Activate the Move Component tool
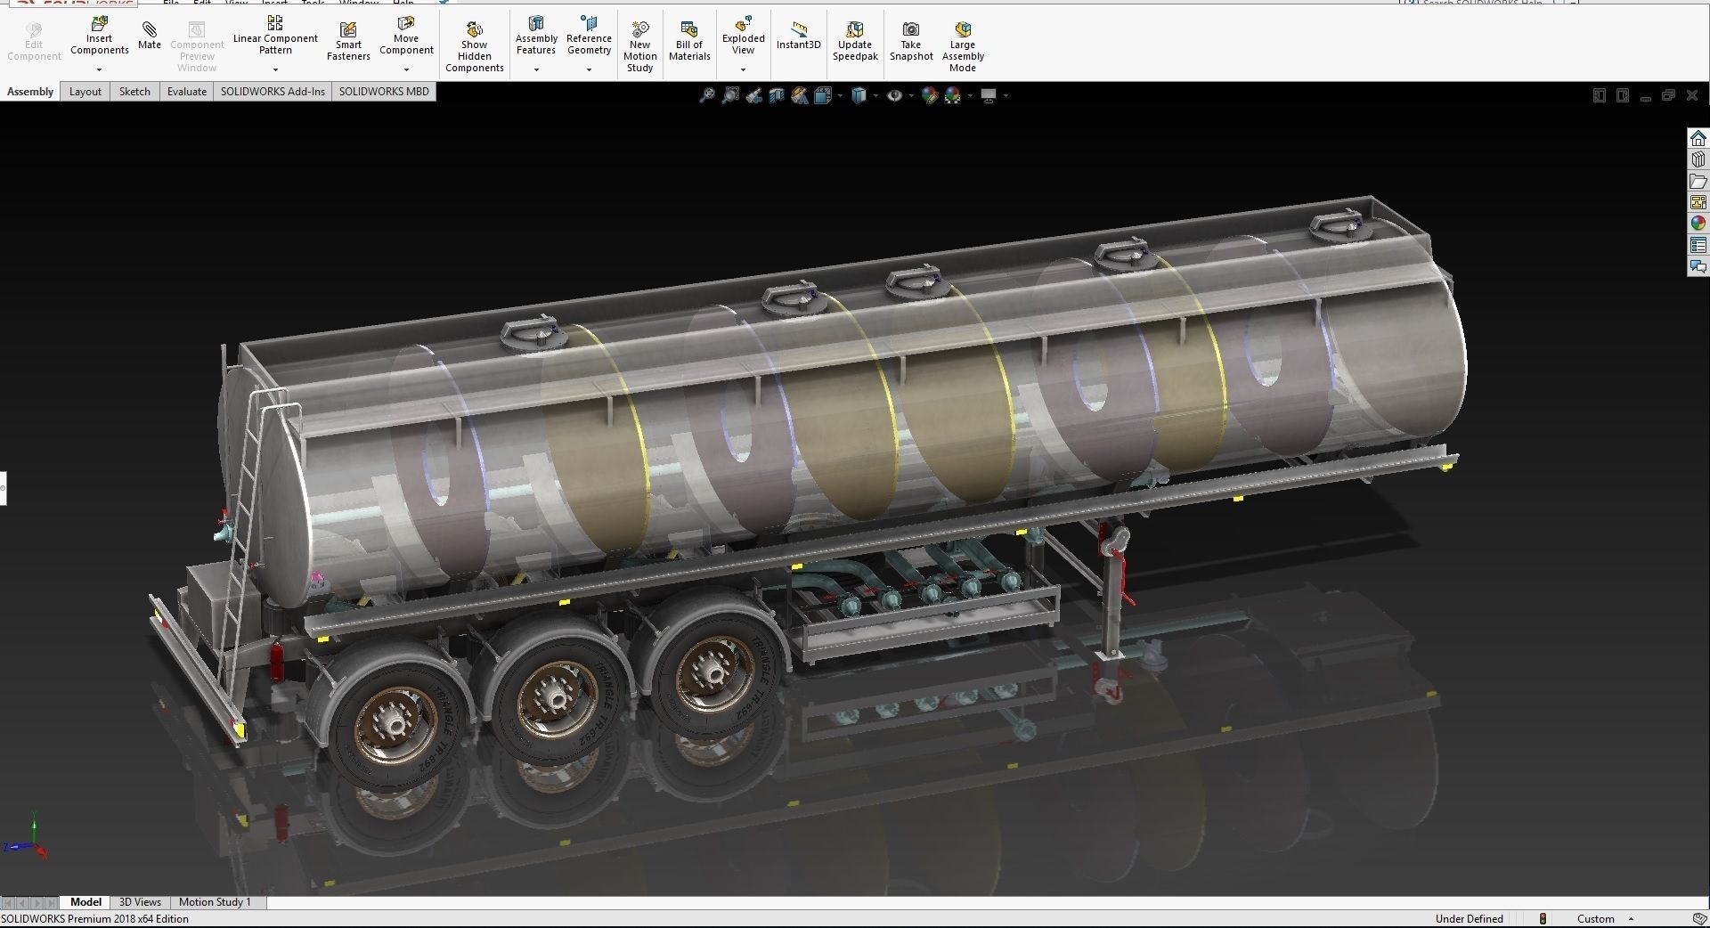 click(406, 36)
